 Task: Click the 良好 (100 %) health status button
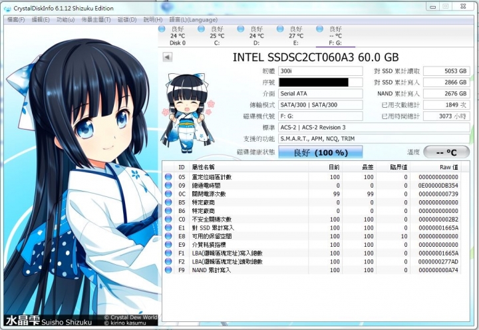(321, 152)
